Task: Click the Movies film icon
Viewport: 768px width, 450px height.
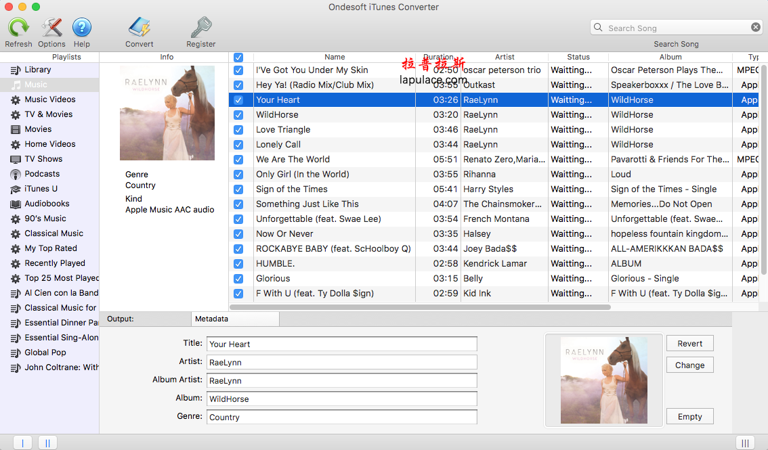Action: 16,130
